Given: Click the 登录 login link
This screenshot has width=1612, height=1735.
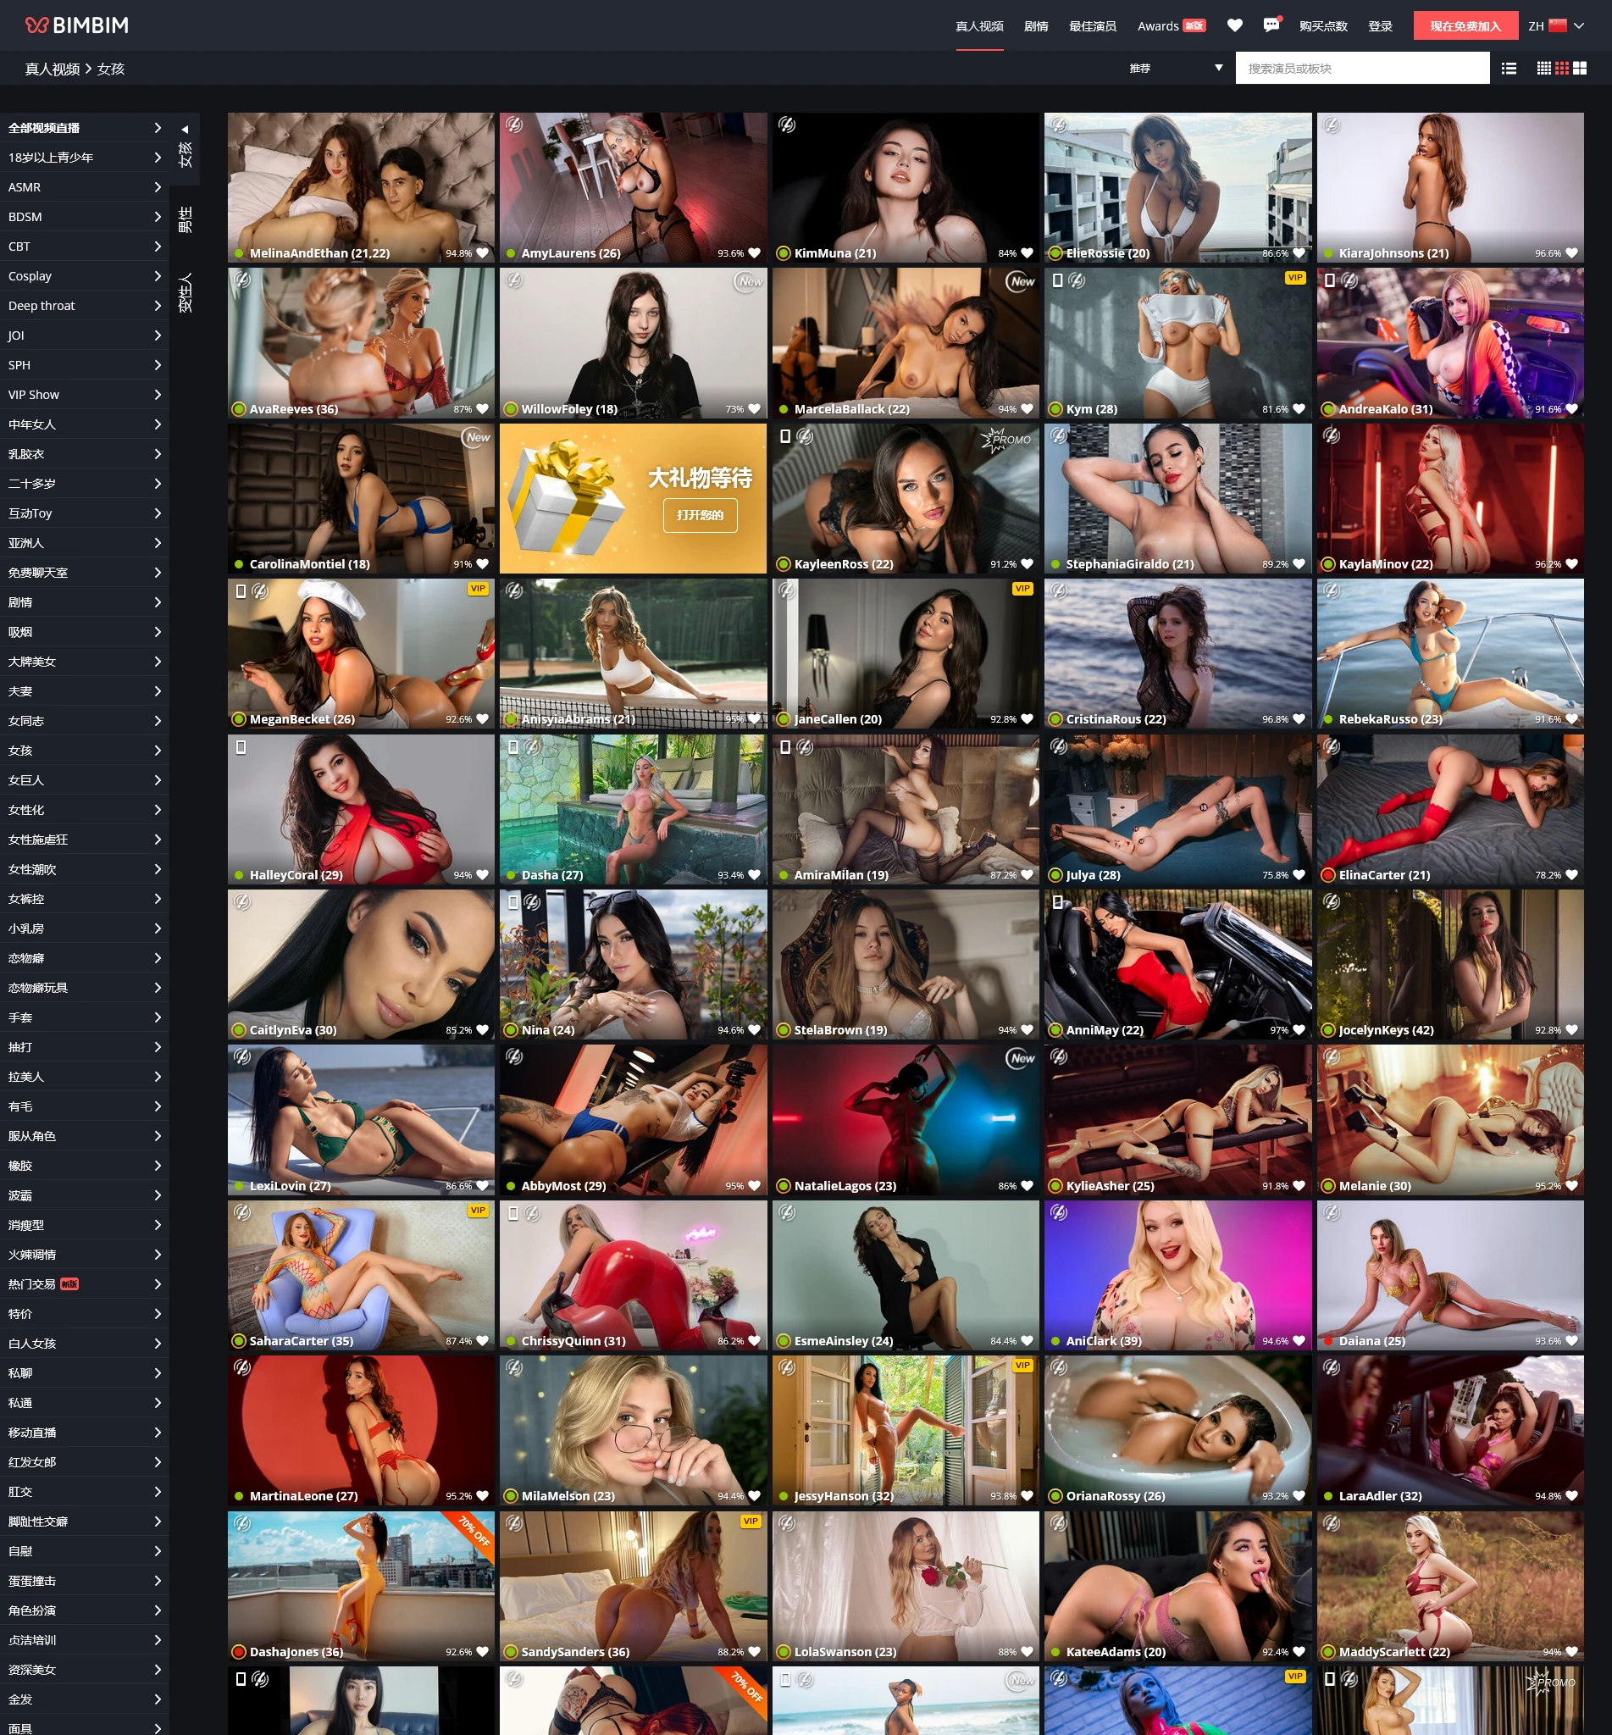Looking at the screenshot, I should [x=1379, y=25].
